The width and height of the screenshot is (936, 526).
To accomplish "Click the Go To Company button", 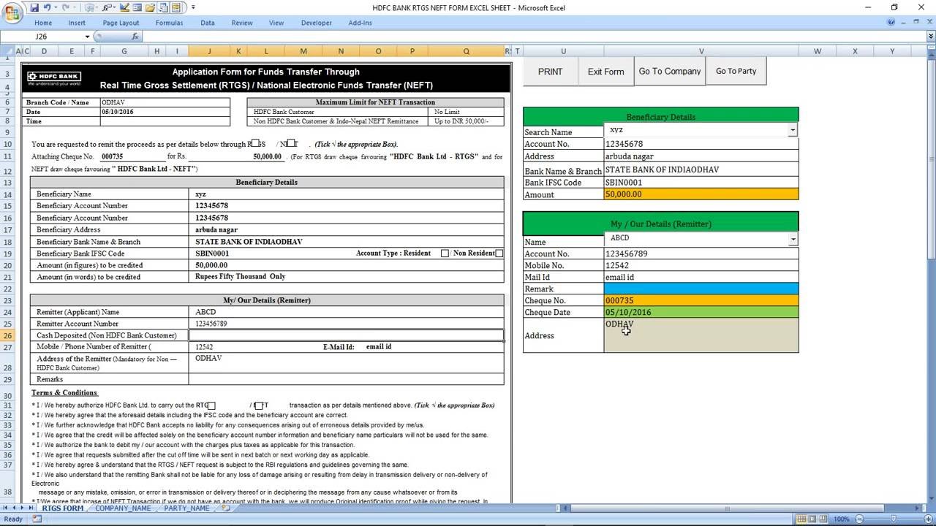I will click(670, 72).
